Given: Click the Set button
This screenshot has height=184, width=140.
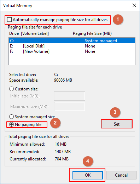Looking at the screenshot, I should [117, 124].
